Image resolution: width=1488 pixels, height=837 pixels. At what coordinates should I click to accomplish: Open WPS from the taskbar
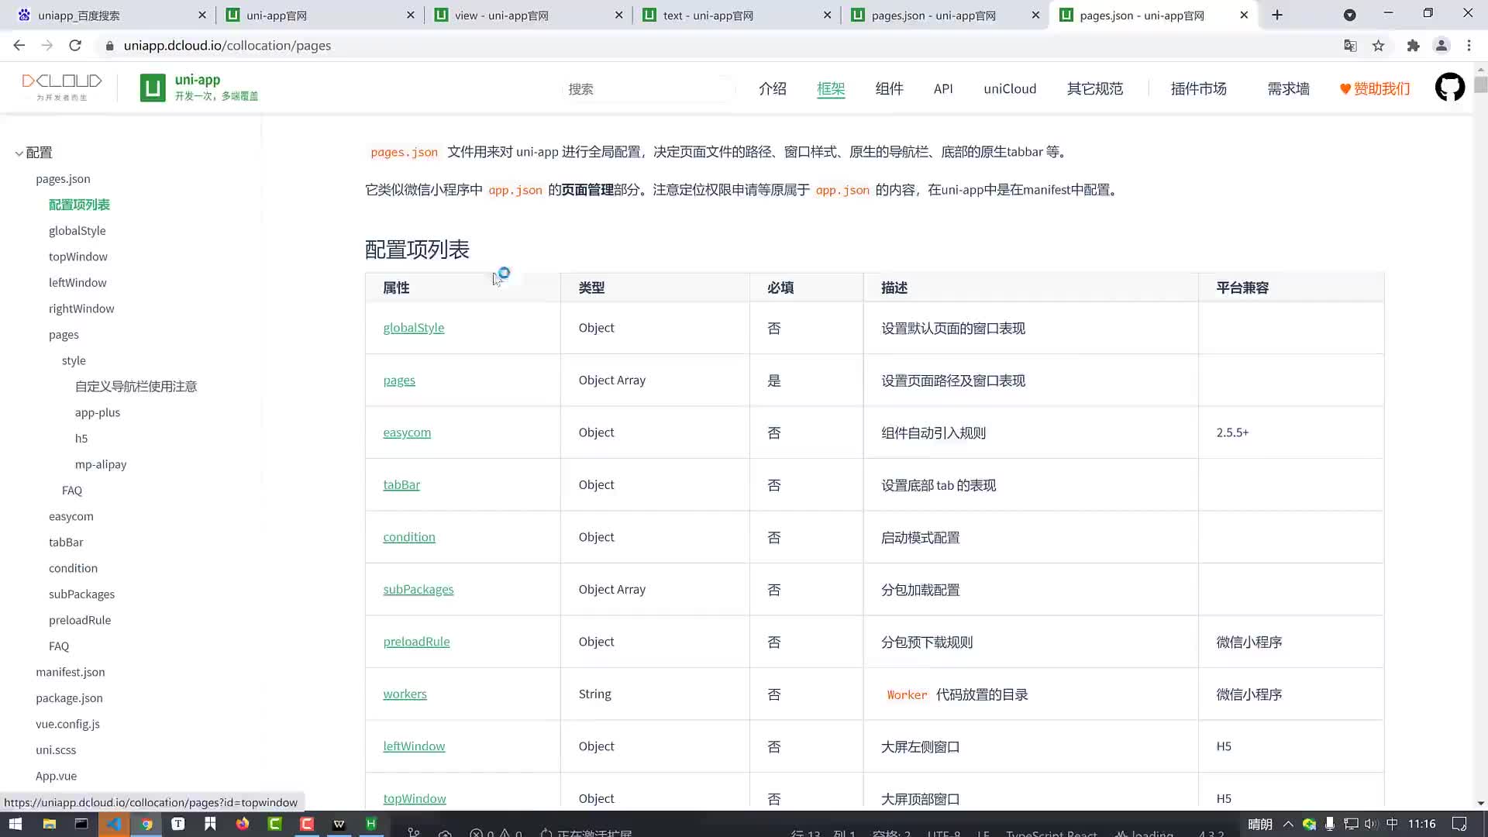tap(339, 824)
